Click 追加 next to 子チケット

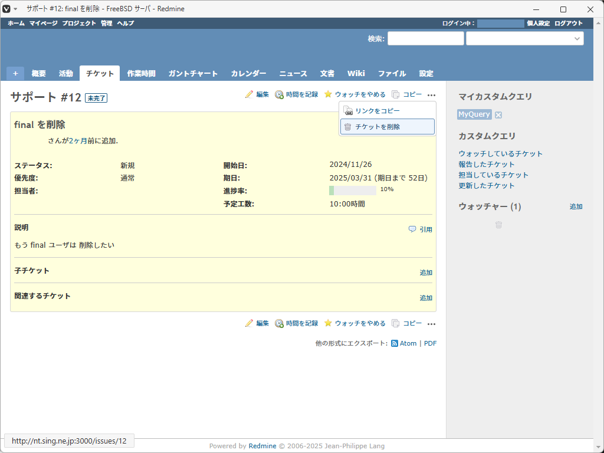coord(426,273)
